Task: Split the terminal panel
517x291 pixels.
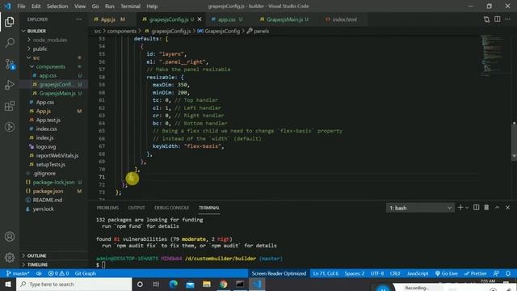Action: click(476, 208)
